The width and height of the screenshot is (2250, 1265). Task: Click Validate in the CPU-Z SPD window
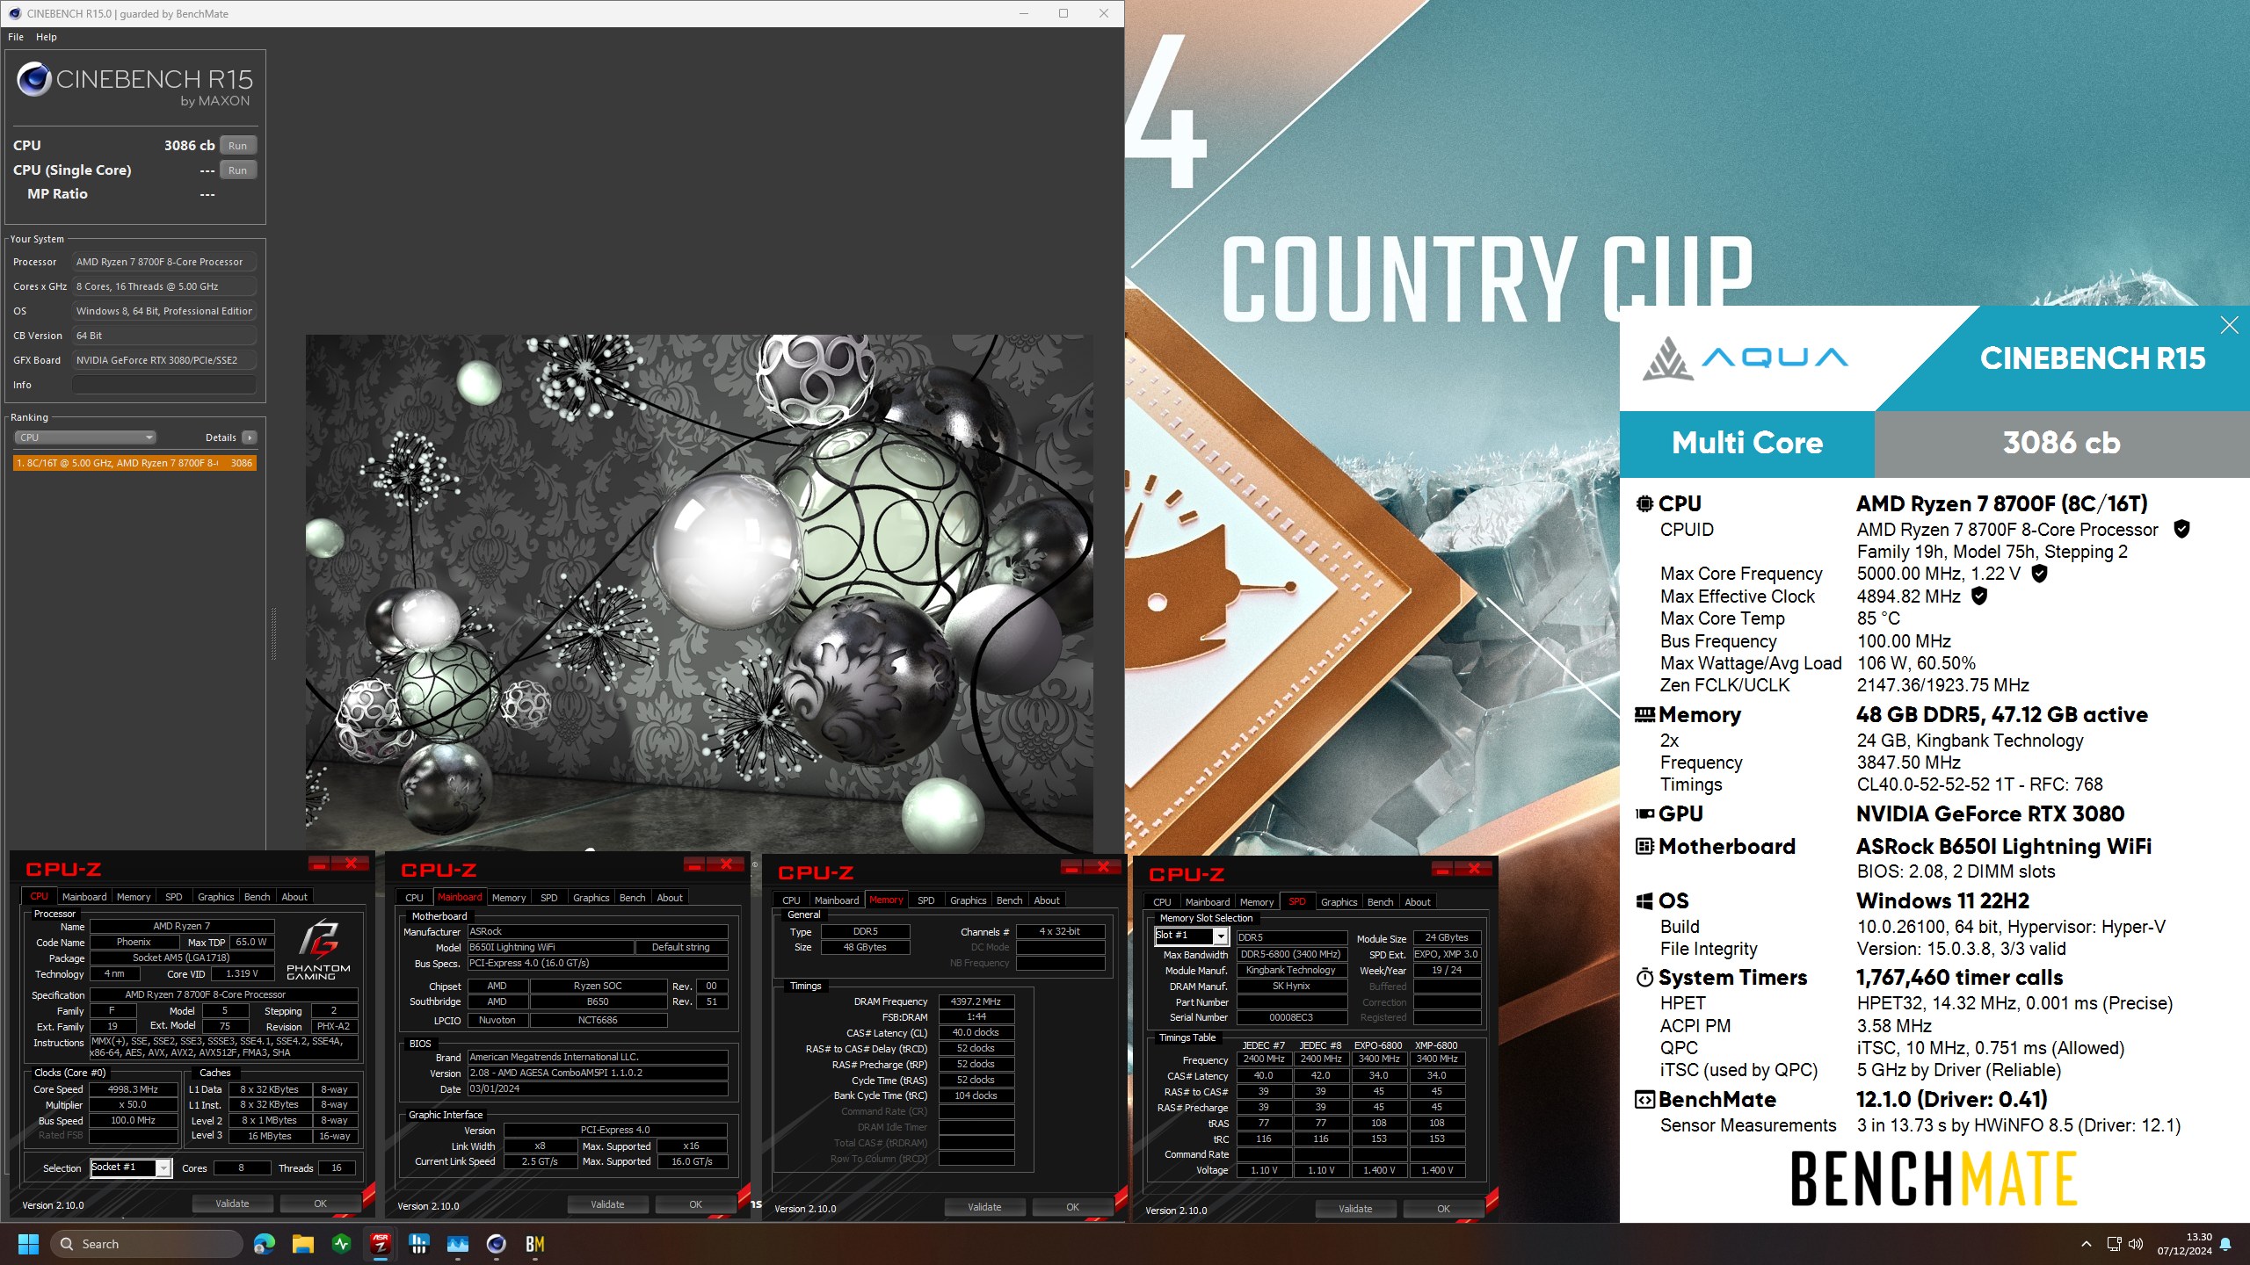pos(1355,1209)
